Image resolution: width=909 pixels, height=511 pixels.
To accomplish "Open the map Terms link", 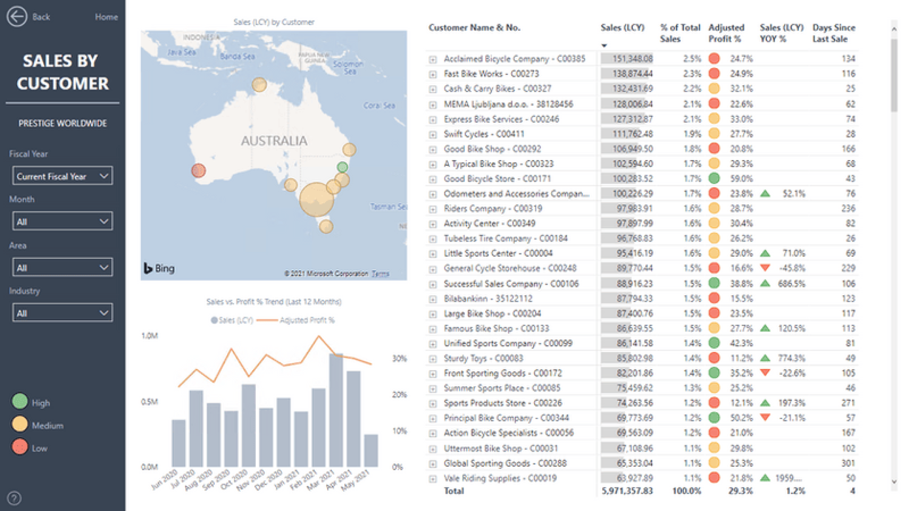I will coord(380,273).
